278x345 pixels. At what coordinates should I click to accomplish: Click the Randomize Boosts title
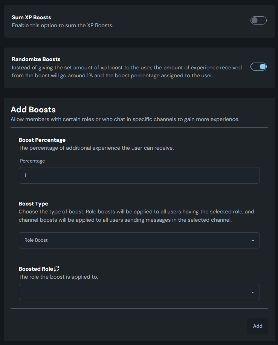36,59
